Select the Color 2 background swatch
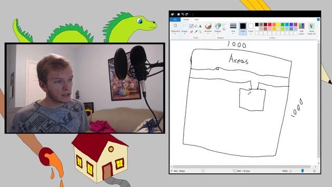 (x=251, y=29)
